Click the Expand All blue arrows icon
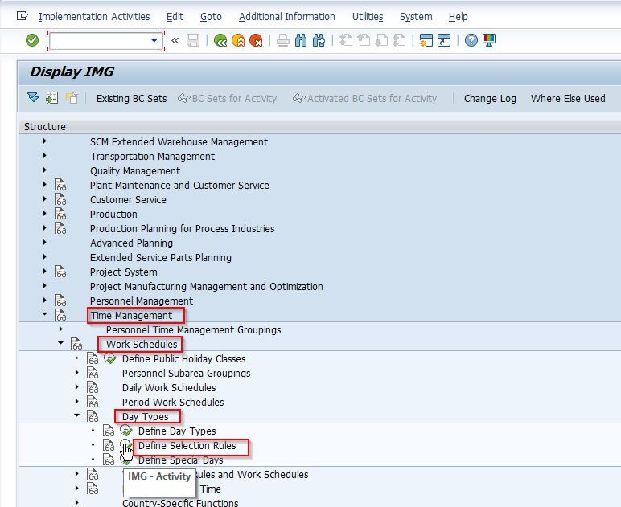Screen dimensions: 621x507 click(x=33, y=97)
